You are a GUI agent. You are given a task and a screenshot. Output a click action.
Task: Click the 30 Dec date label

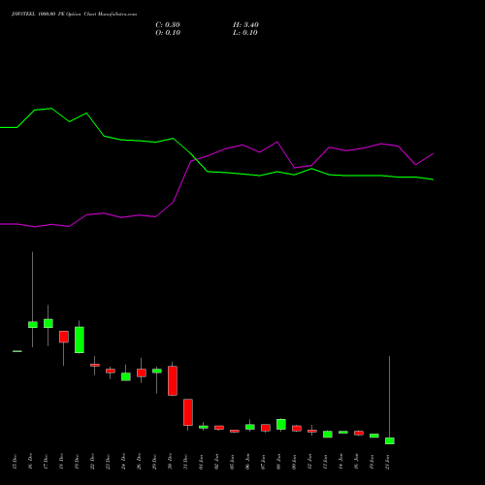click(x=170, y=462)
